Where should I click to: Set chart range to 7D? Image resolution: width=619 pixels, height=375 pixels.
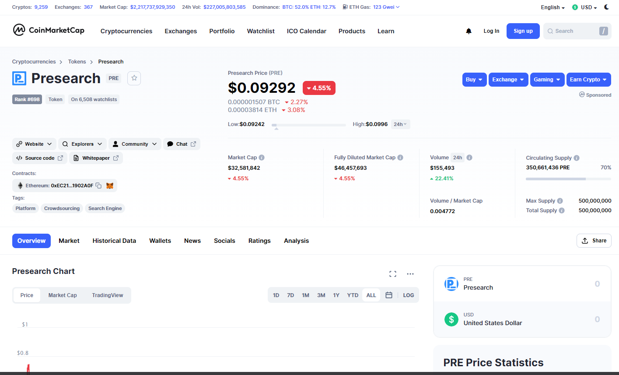(290, 295)
